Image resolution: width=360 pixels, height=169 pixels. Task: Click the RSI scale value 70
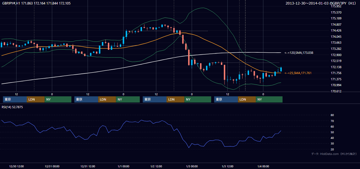click(332, 121)
